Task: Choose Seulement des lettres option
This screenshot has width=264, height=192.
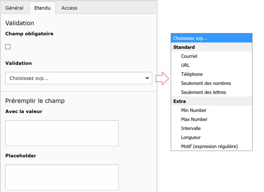Action: [x=204, y=92]
